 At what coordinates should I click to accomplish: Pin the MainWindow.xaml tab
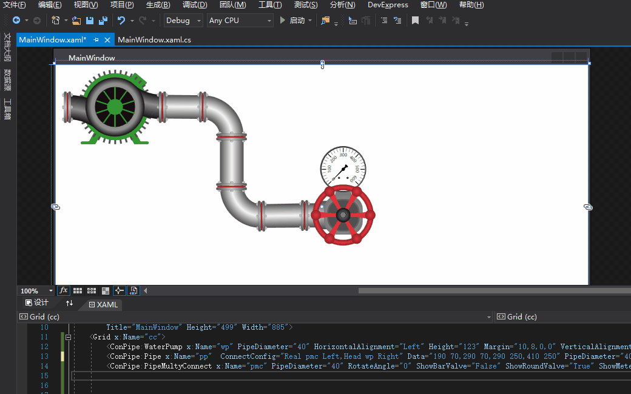click(96, 40)
